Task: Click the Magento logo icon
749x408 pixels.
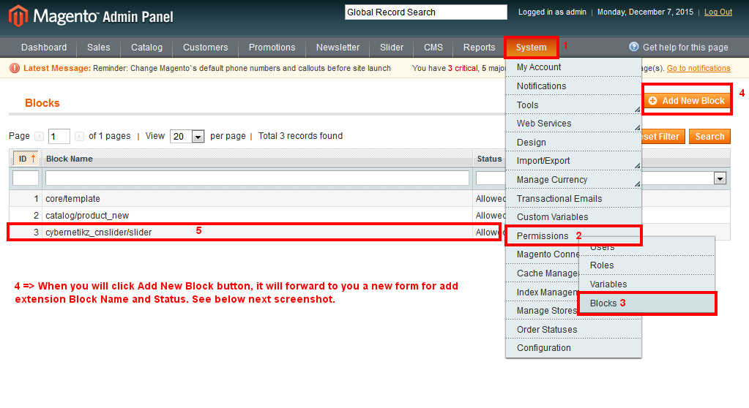Action: (18, 16)
